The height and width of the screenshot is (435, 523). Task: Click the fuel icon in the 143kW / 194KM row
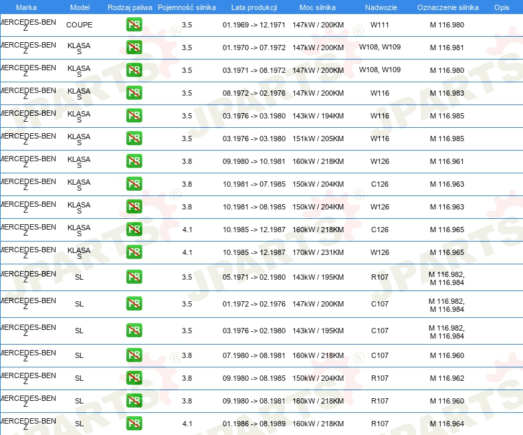tap(134, 116)
